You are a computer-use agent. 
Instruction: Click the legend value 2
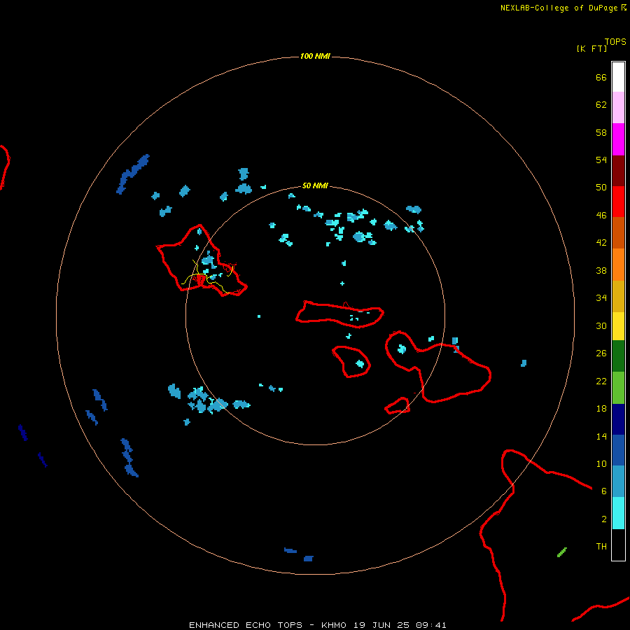[604, 519]
